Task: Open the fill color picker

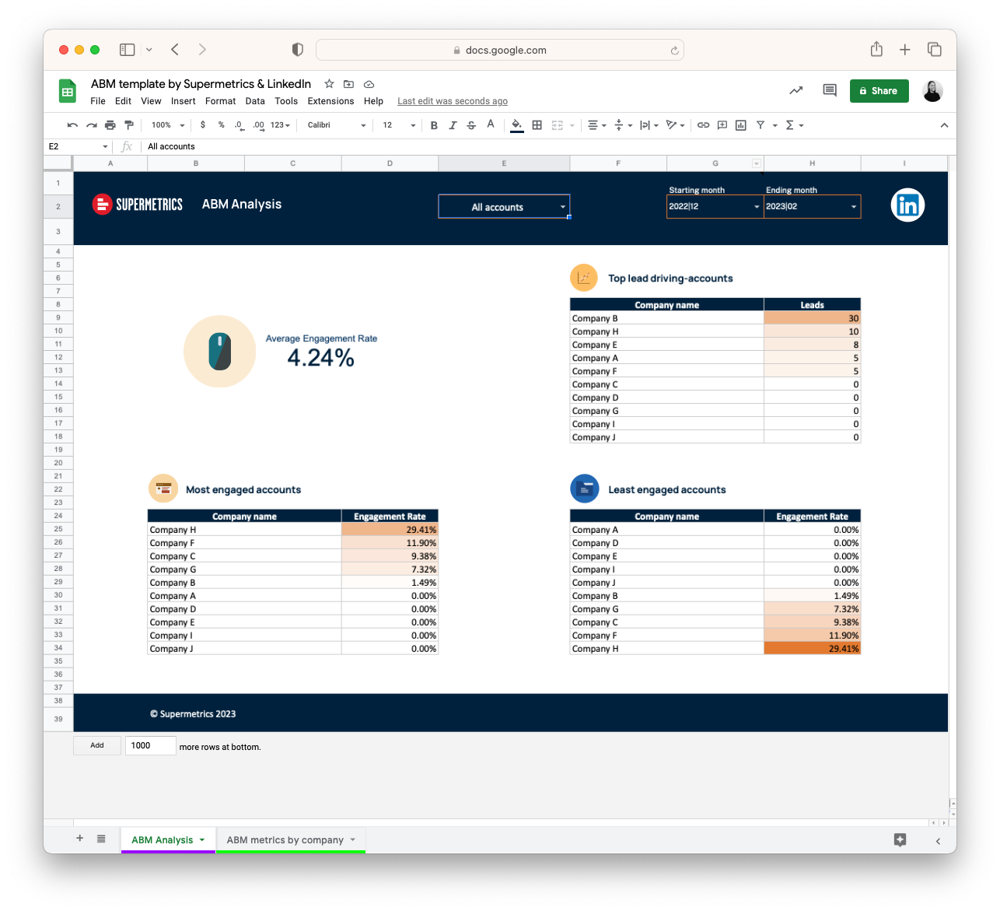Action: pyautogui.click(x=516, y=125)
